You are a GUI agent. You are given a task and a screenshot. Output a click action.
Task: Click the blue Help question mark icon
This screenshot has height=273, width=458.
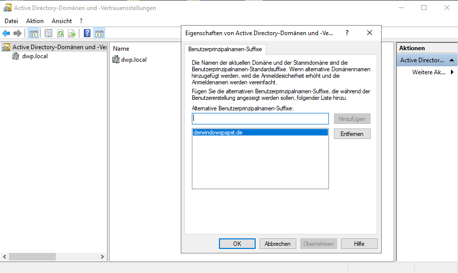pyautogui.click(x=87, y=34)
